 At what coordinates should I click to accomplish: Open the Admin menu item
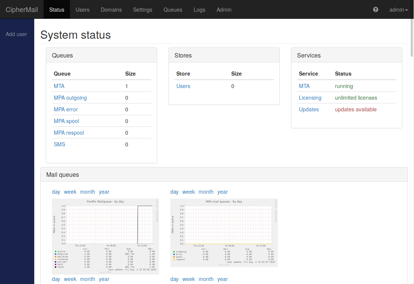pyautogui.click(x=224, y=10)
